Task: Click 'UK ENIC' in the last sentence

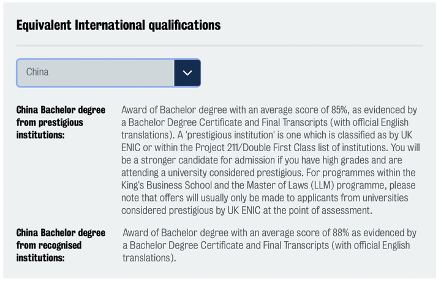Action: [244, 210]
